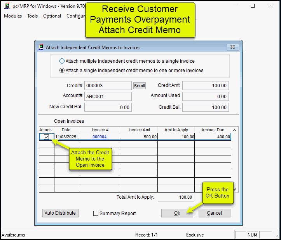Select attach multiple credit memos to single invoice
281x240 pixels.
pyautogui.click(x=62, y=61)
